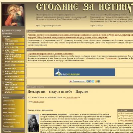The height and width of the screenshot is (133, 133).
Task: Share the page on Twitter
Action: [93, 81]
